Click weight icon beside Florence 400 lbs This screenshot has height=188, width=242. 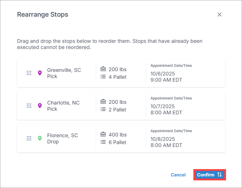103,135
